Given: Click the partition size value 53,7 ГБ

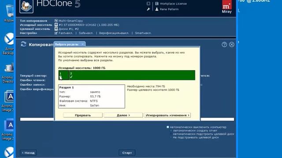Looking at the screenshot, I should (x=96, y=97).
